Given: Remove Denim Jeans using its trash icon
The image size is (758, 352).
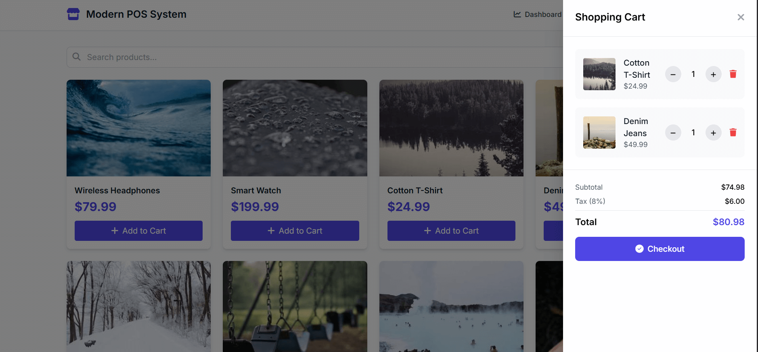Looking at the screenshot, I should 733,133.
